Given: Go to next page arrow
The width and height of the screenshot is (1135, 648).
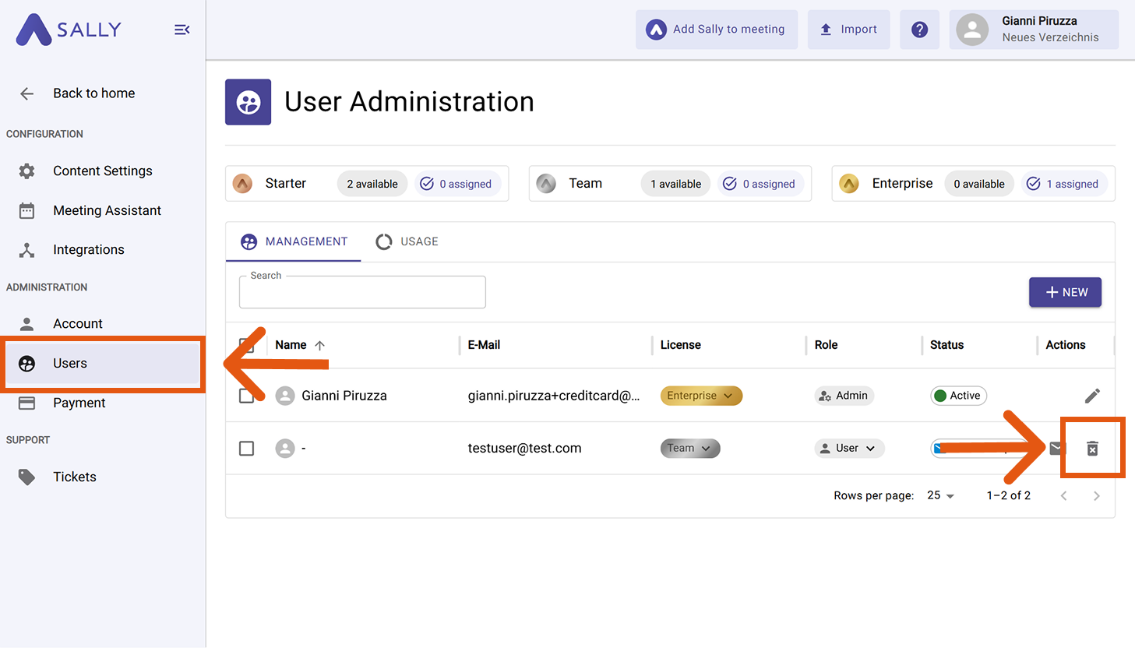Looking at the screenshot, I should [x=1096, y=495].
